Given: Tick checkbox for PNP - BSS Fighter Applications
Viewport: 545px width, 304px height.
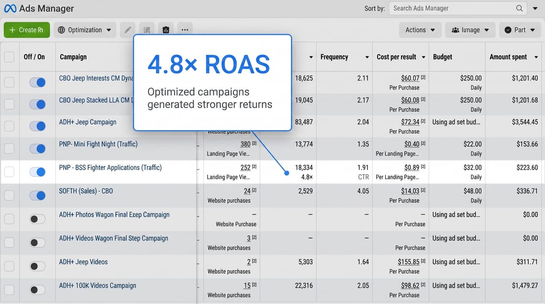Looking at the screenshot, I should [x=9, y=172].
